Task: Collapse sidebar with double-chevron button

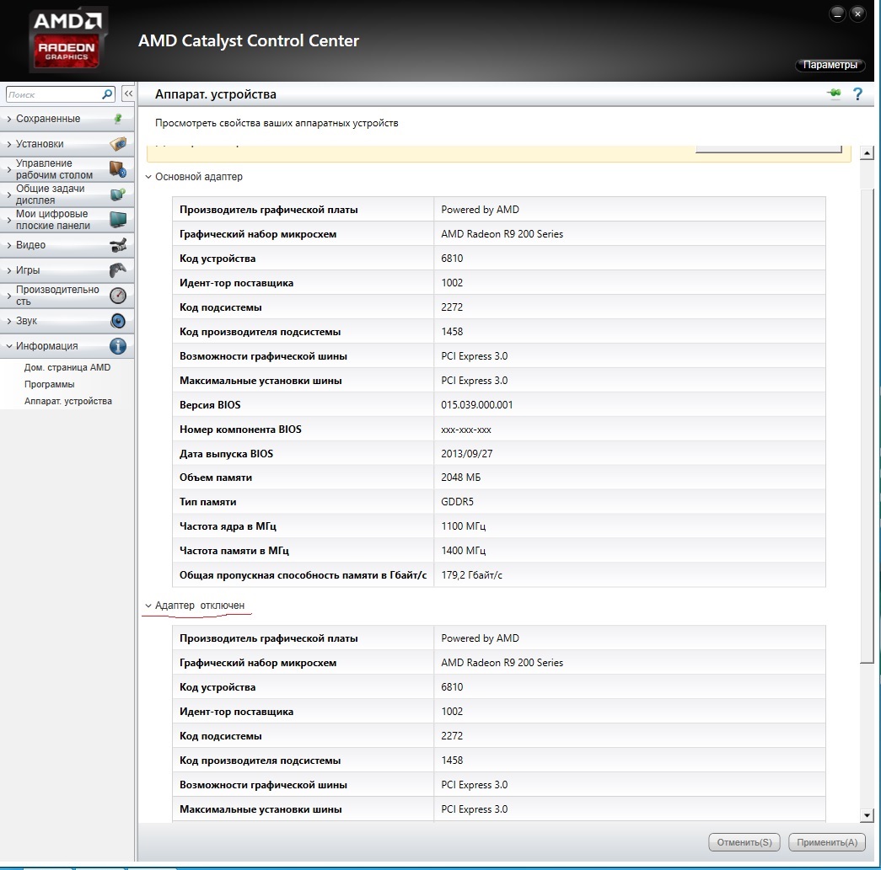Action: pos(128,93)
